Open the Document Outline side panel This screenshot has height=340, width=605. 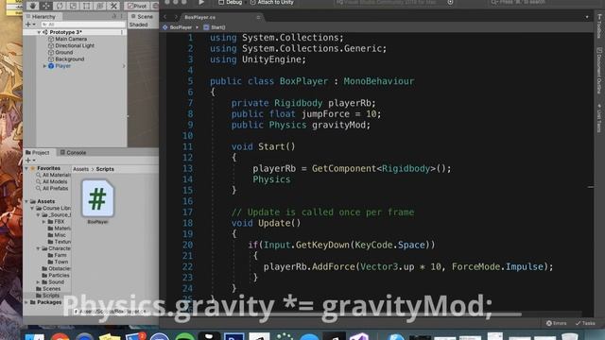tap(599, 70)
